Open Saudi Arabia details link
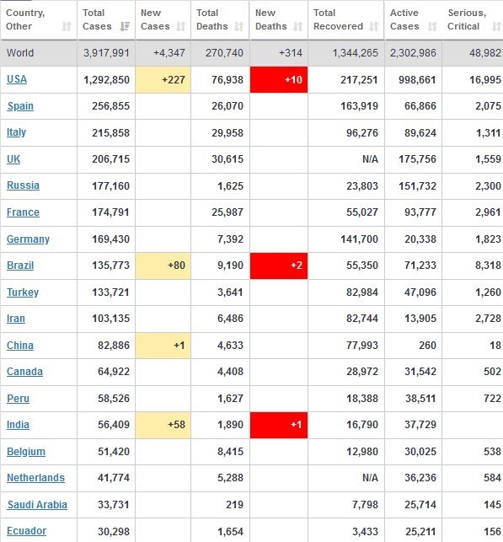This screenshot has width=503, height=542. pyautogui.click(x=37, y=505)
